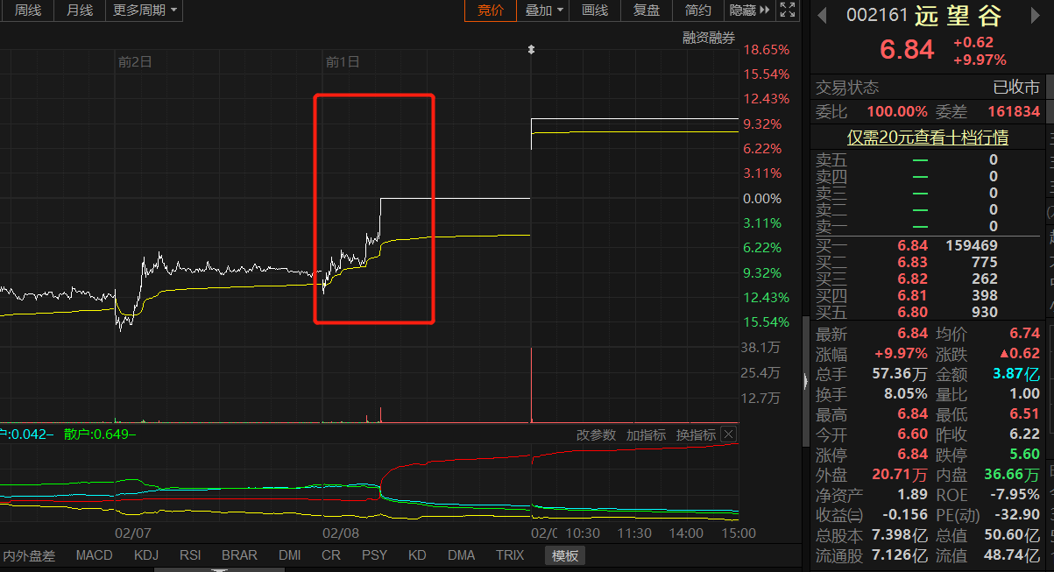Screen dimensions: 1054x572
Task: Switch to the 周线 weekly chart tab
Action: (x=27, y=11)
